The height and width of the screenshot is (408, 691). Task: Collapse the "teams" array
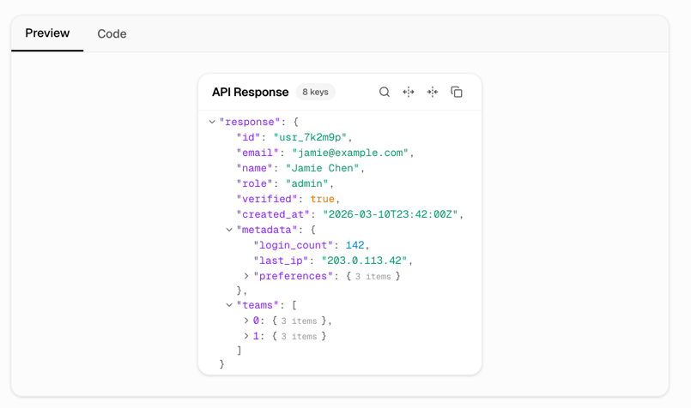click(229, 305)
